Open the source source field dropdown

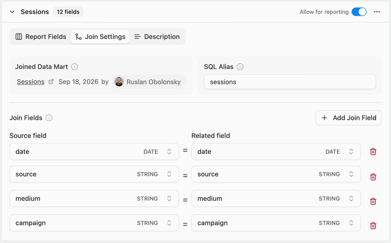coord(94,174)
